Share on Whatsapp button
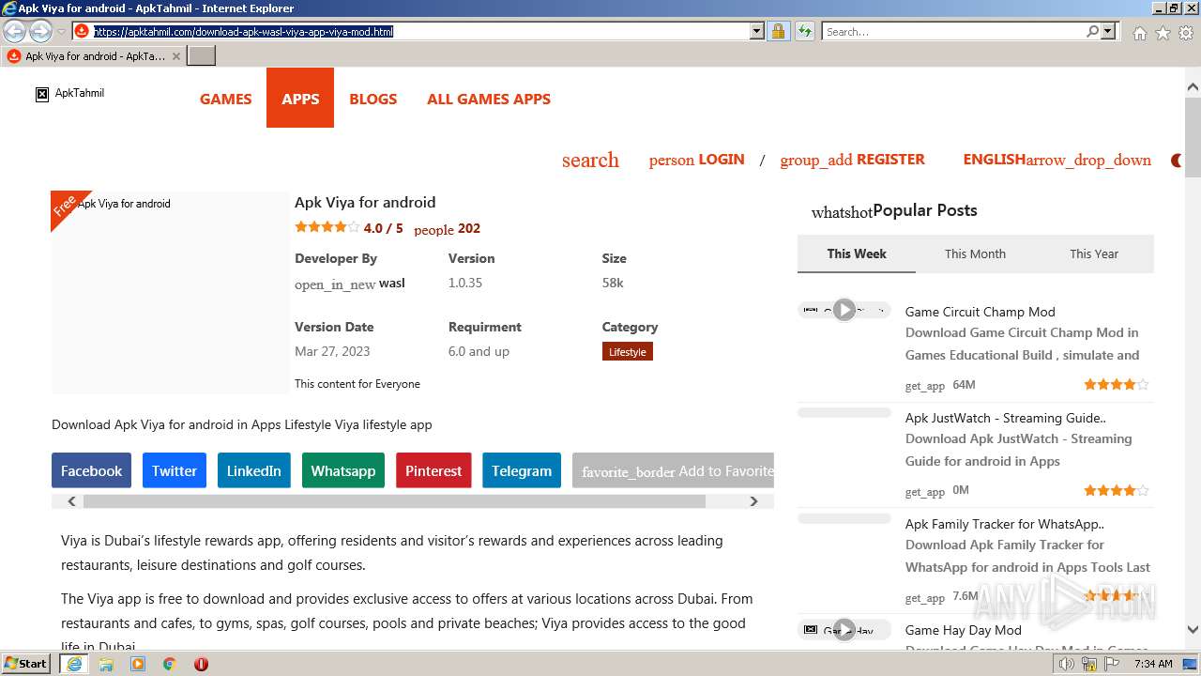This screenshot has height=676, width=1201. click(x=343, y=470)
